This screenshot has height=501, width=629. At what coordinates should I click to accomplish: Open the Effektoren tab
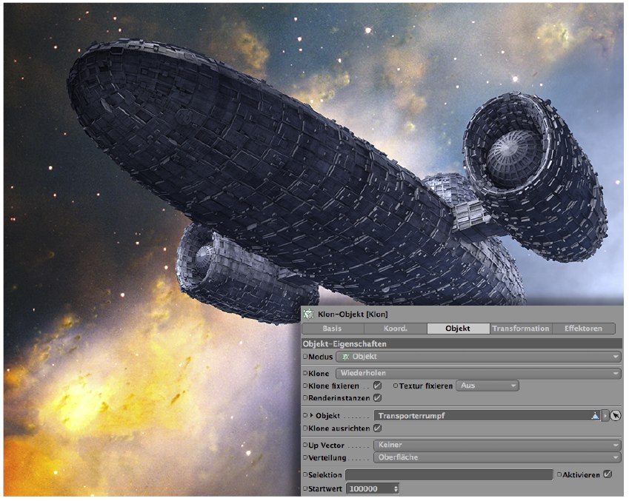[x=583, y=329]
